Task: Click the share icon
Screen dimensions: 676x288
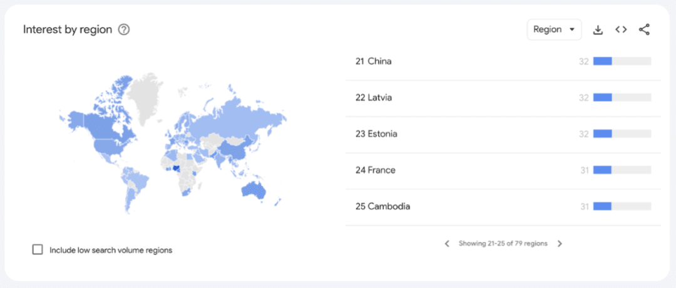Action: point(644,29)
